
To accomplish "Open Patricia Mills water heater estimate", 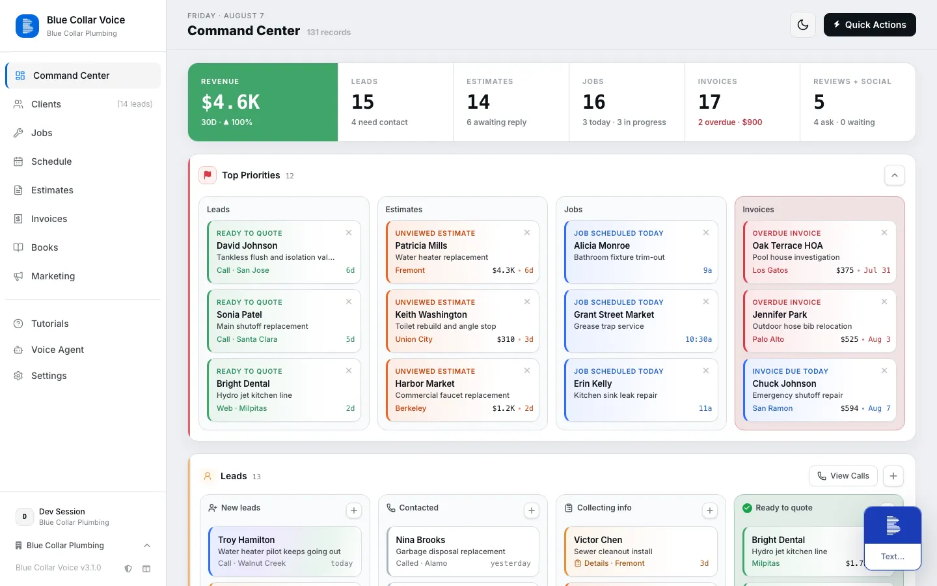I will 463,252.
